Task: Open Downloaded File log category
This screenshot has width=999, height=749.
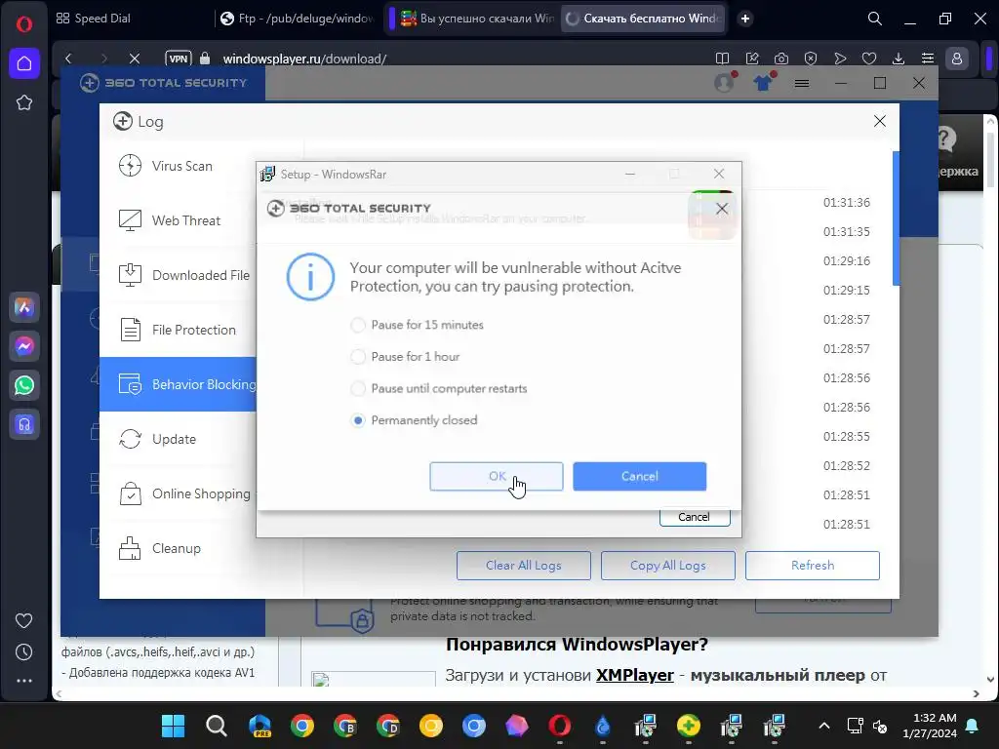Action: 179,275
